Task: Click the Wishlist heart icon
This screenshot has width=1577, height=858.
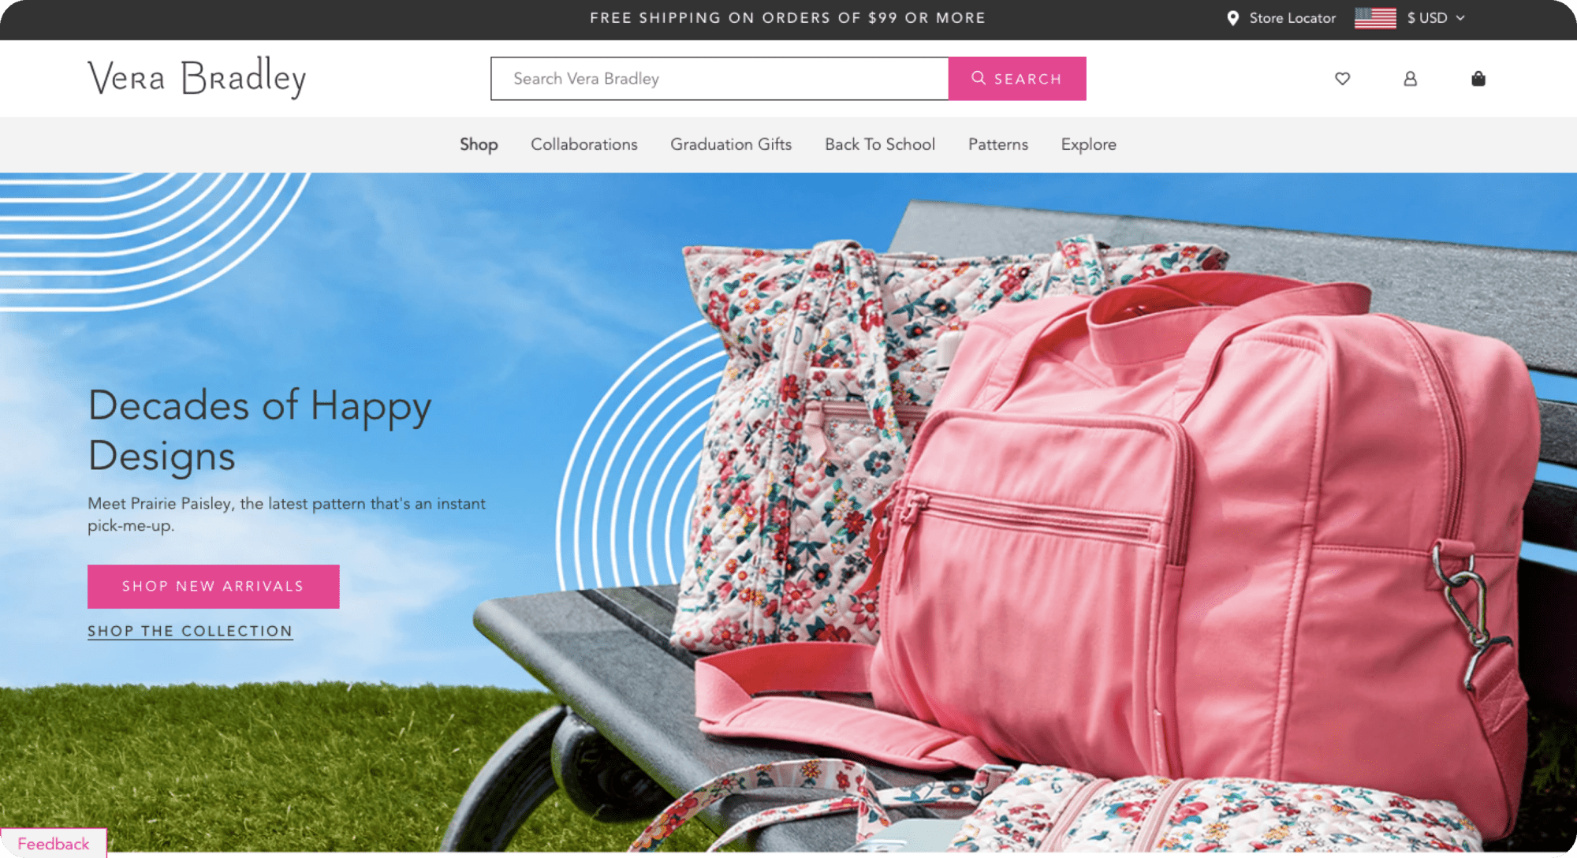Action: click(1344, 78)
